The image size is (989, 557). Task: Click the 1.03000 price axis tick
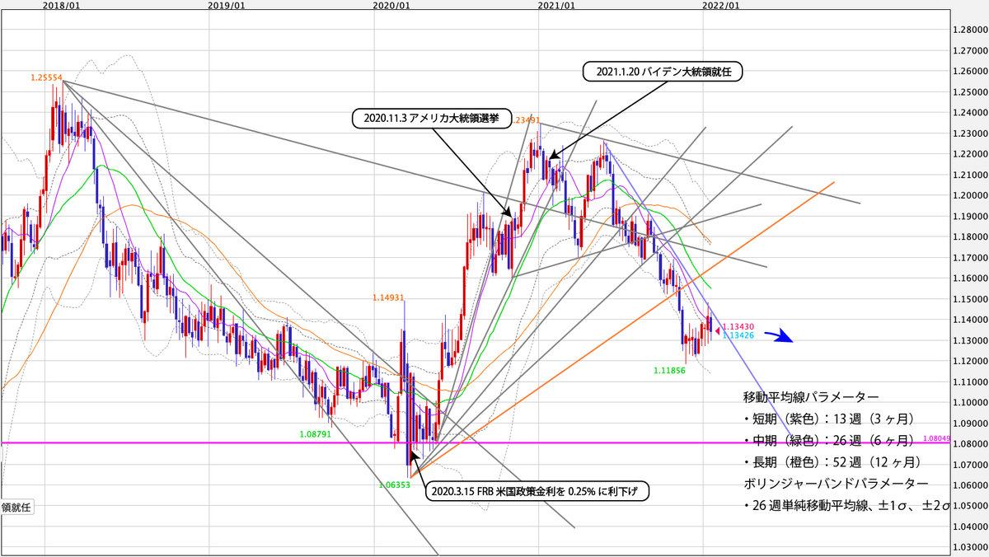point(970,547)
